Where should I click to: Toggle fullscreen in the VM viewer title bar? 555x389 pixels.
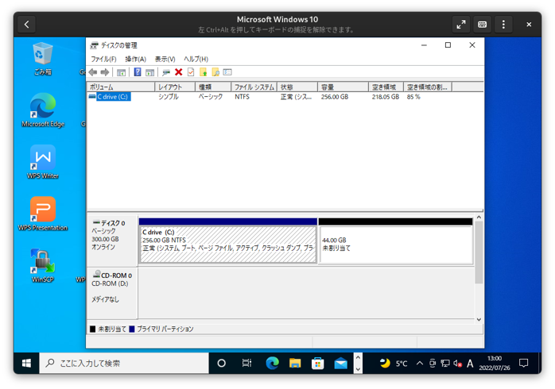pyautogui.click(x=461, y=25)
